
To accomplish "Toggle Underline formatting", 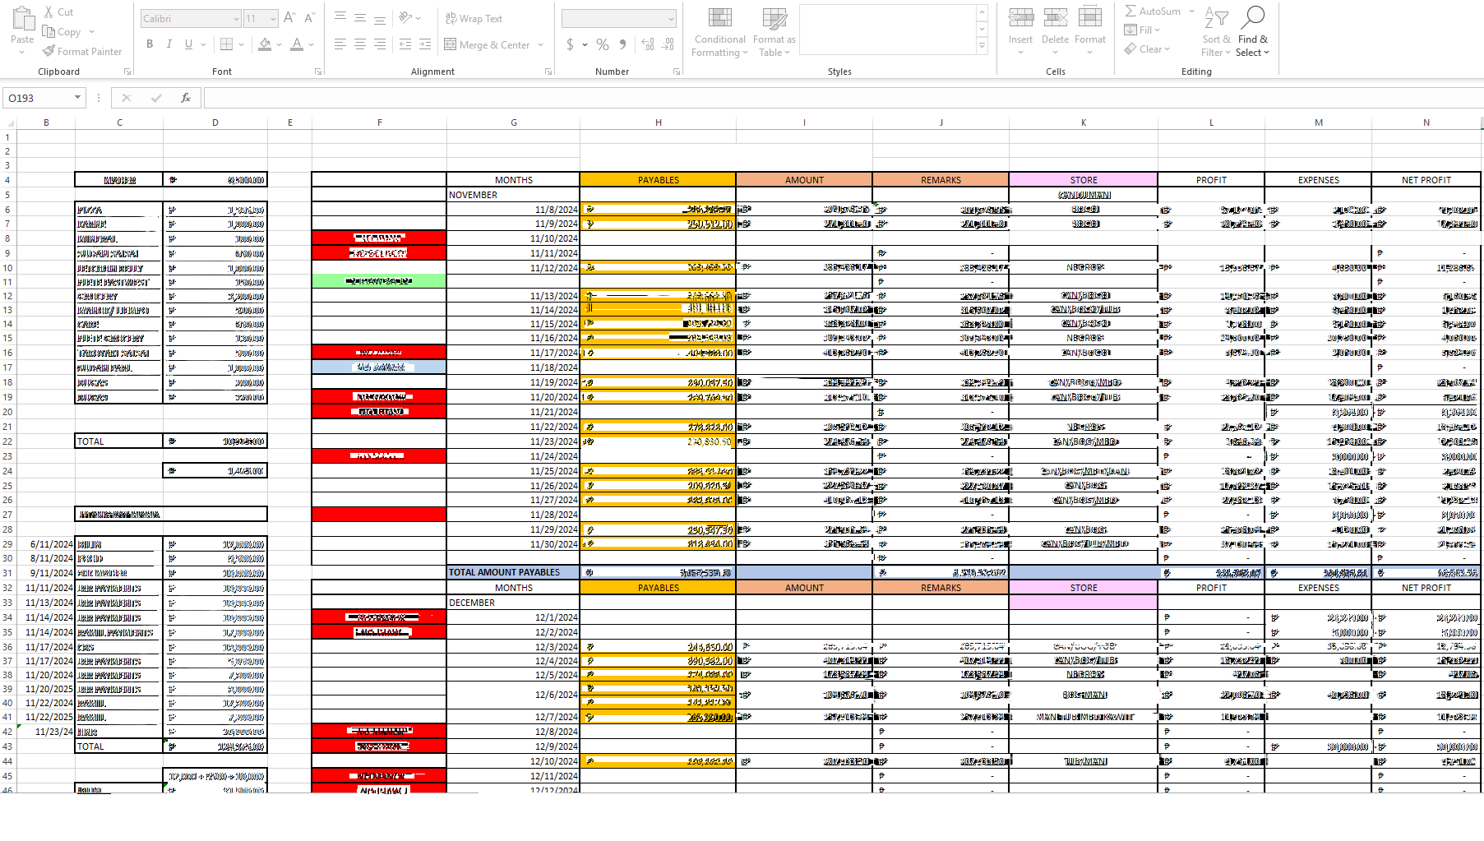I will (x=189, y=44).
